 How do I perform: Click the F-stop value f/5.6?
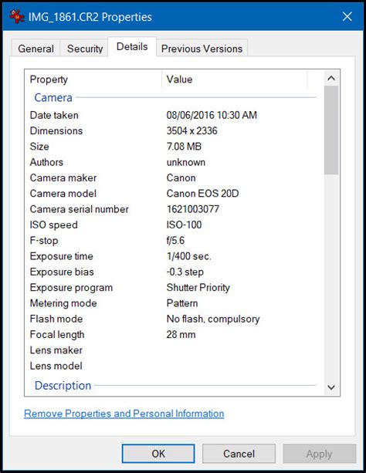click(x=175, y=241)
